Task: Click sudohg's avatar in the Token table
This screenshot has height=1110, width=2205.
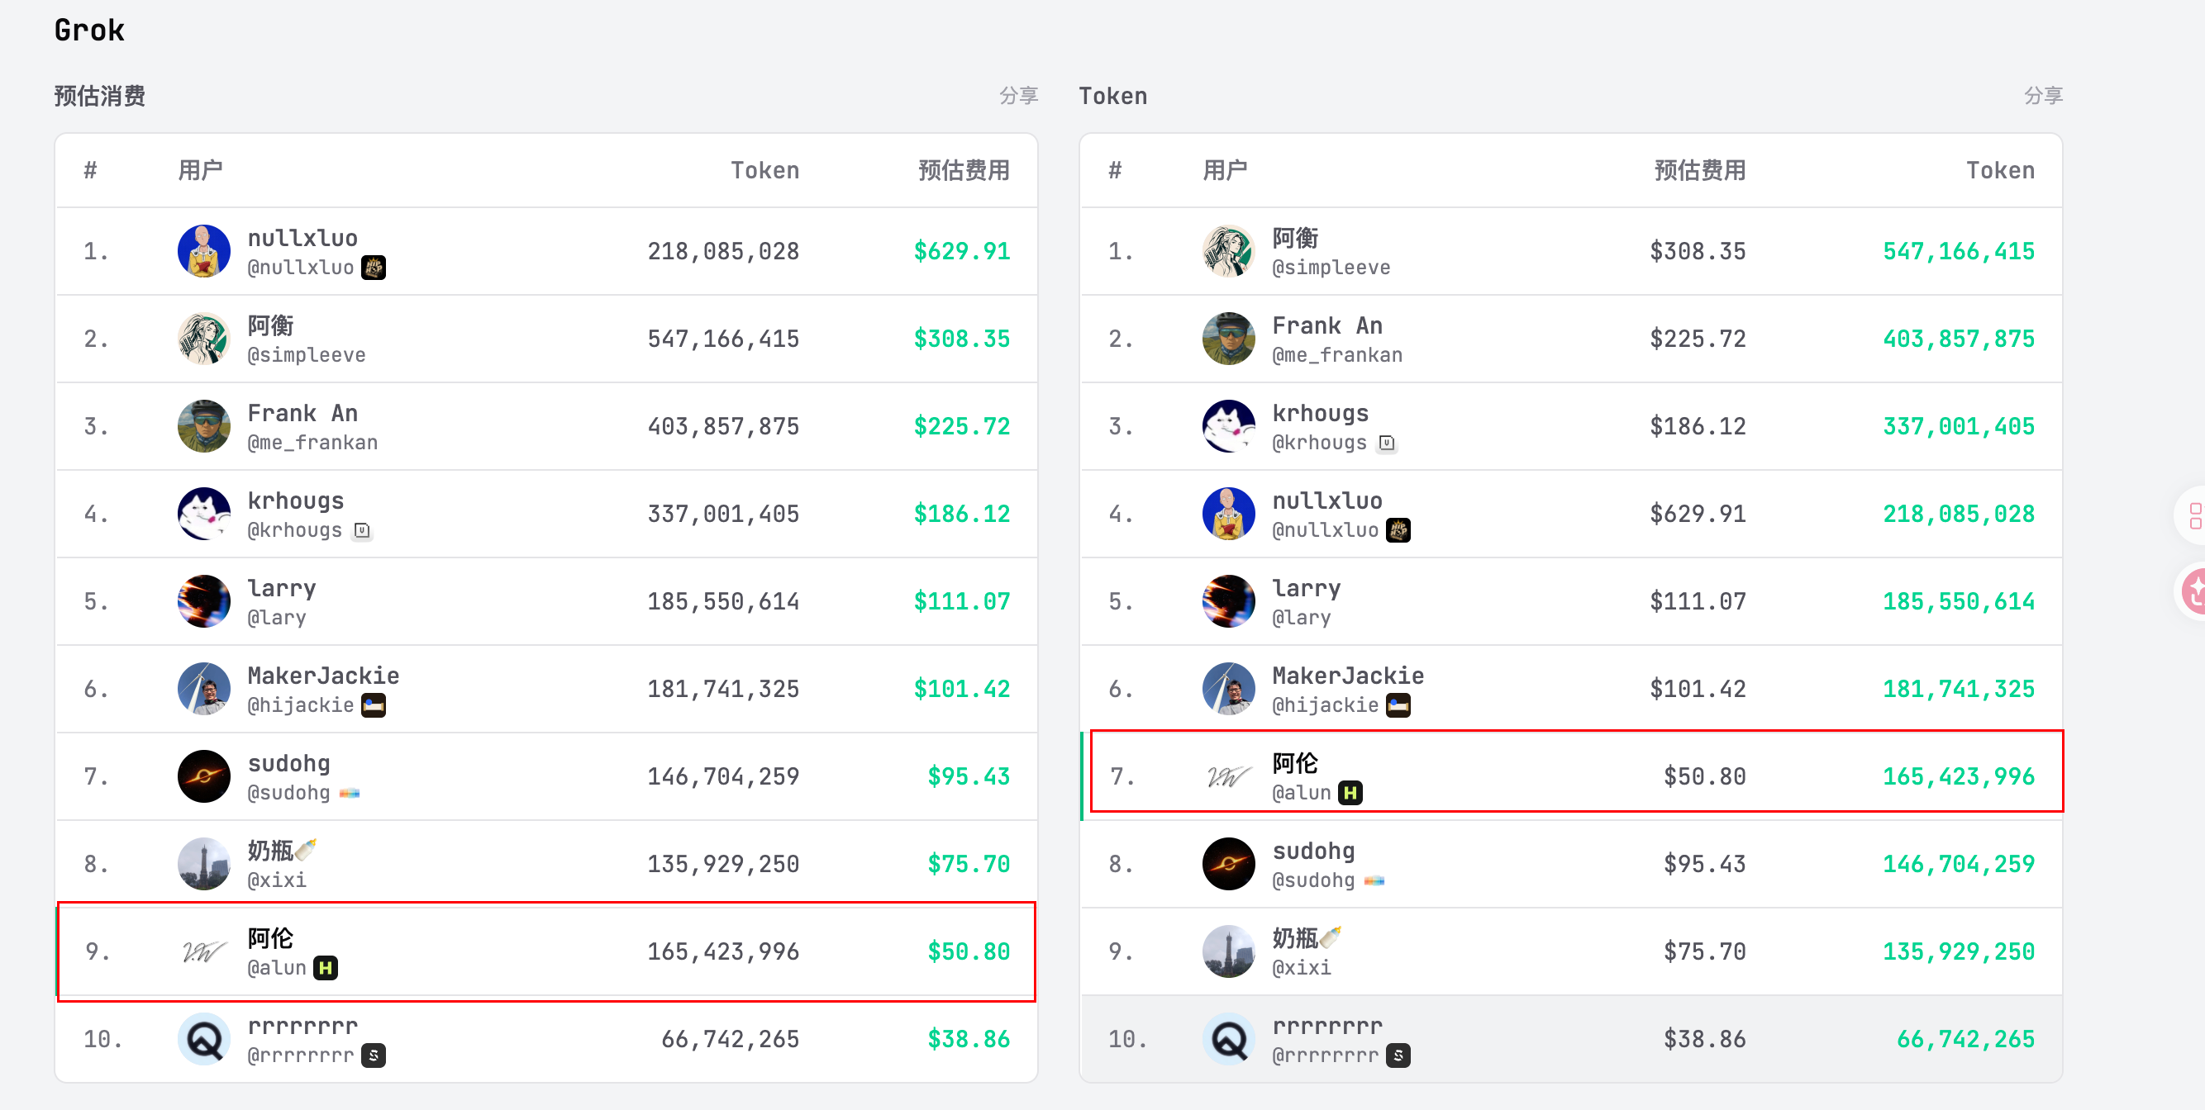Action: [x=1228, y=864]
